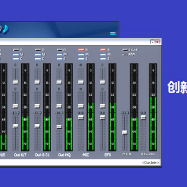This screenshot has width=187, height=187.
Task: Toggle the E button on Out 6/7 channel
Action: (16, 59)
